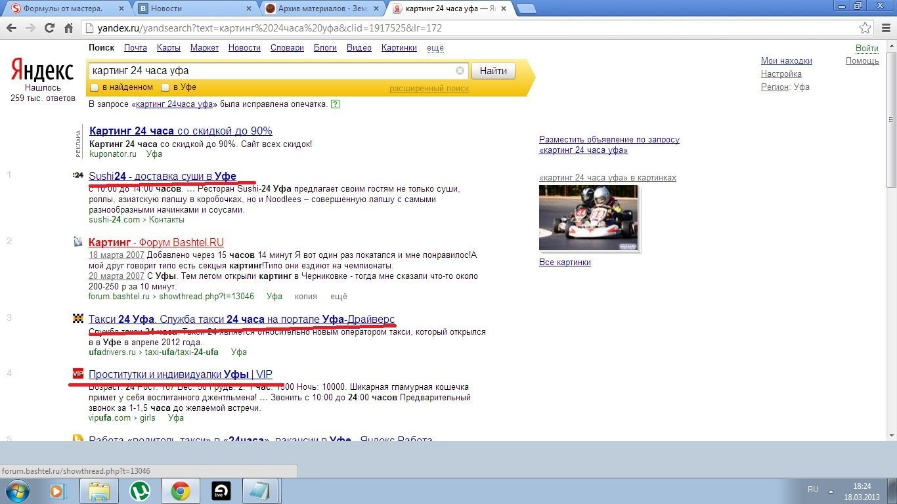Viewport: 897px width, 504px height.
Task: Click the Sushi24 result favicon
Action: click(x=78, y=175)
